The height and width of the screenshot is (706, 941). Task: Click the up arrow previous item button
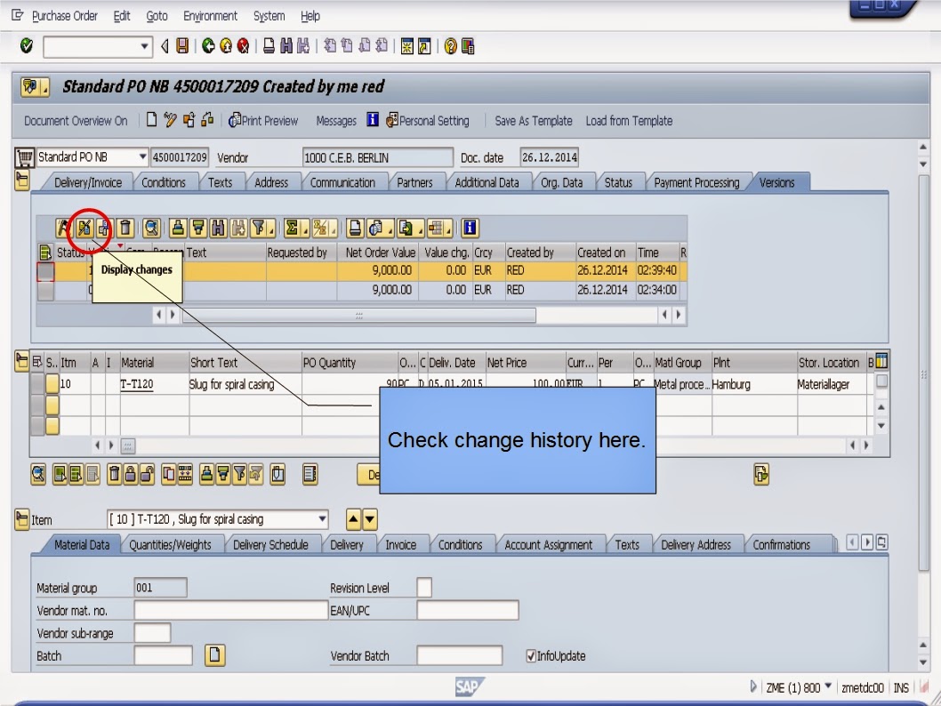(x=353, y=519)
